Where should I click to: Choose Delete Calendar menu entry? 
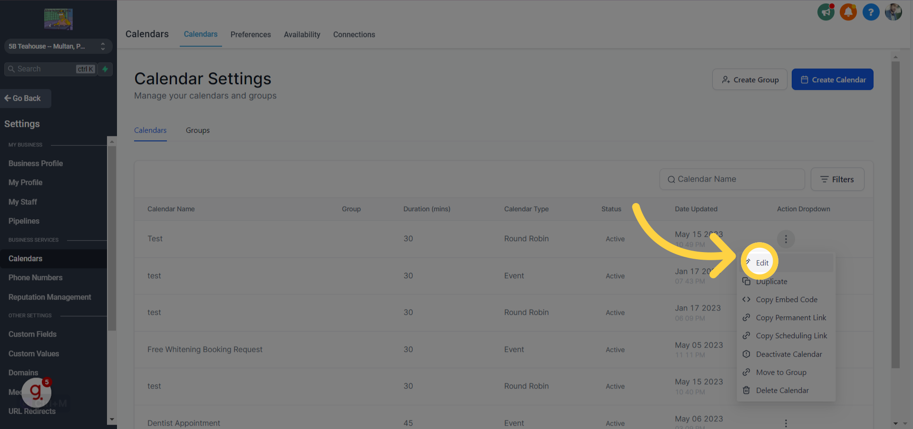click(x=786, y=390)
